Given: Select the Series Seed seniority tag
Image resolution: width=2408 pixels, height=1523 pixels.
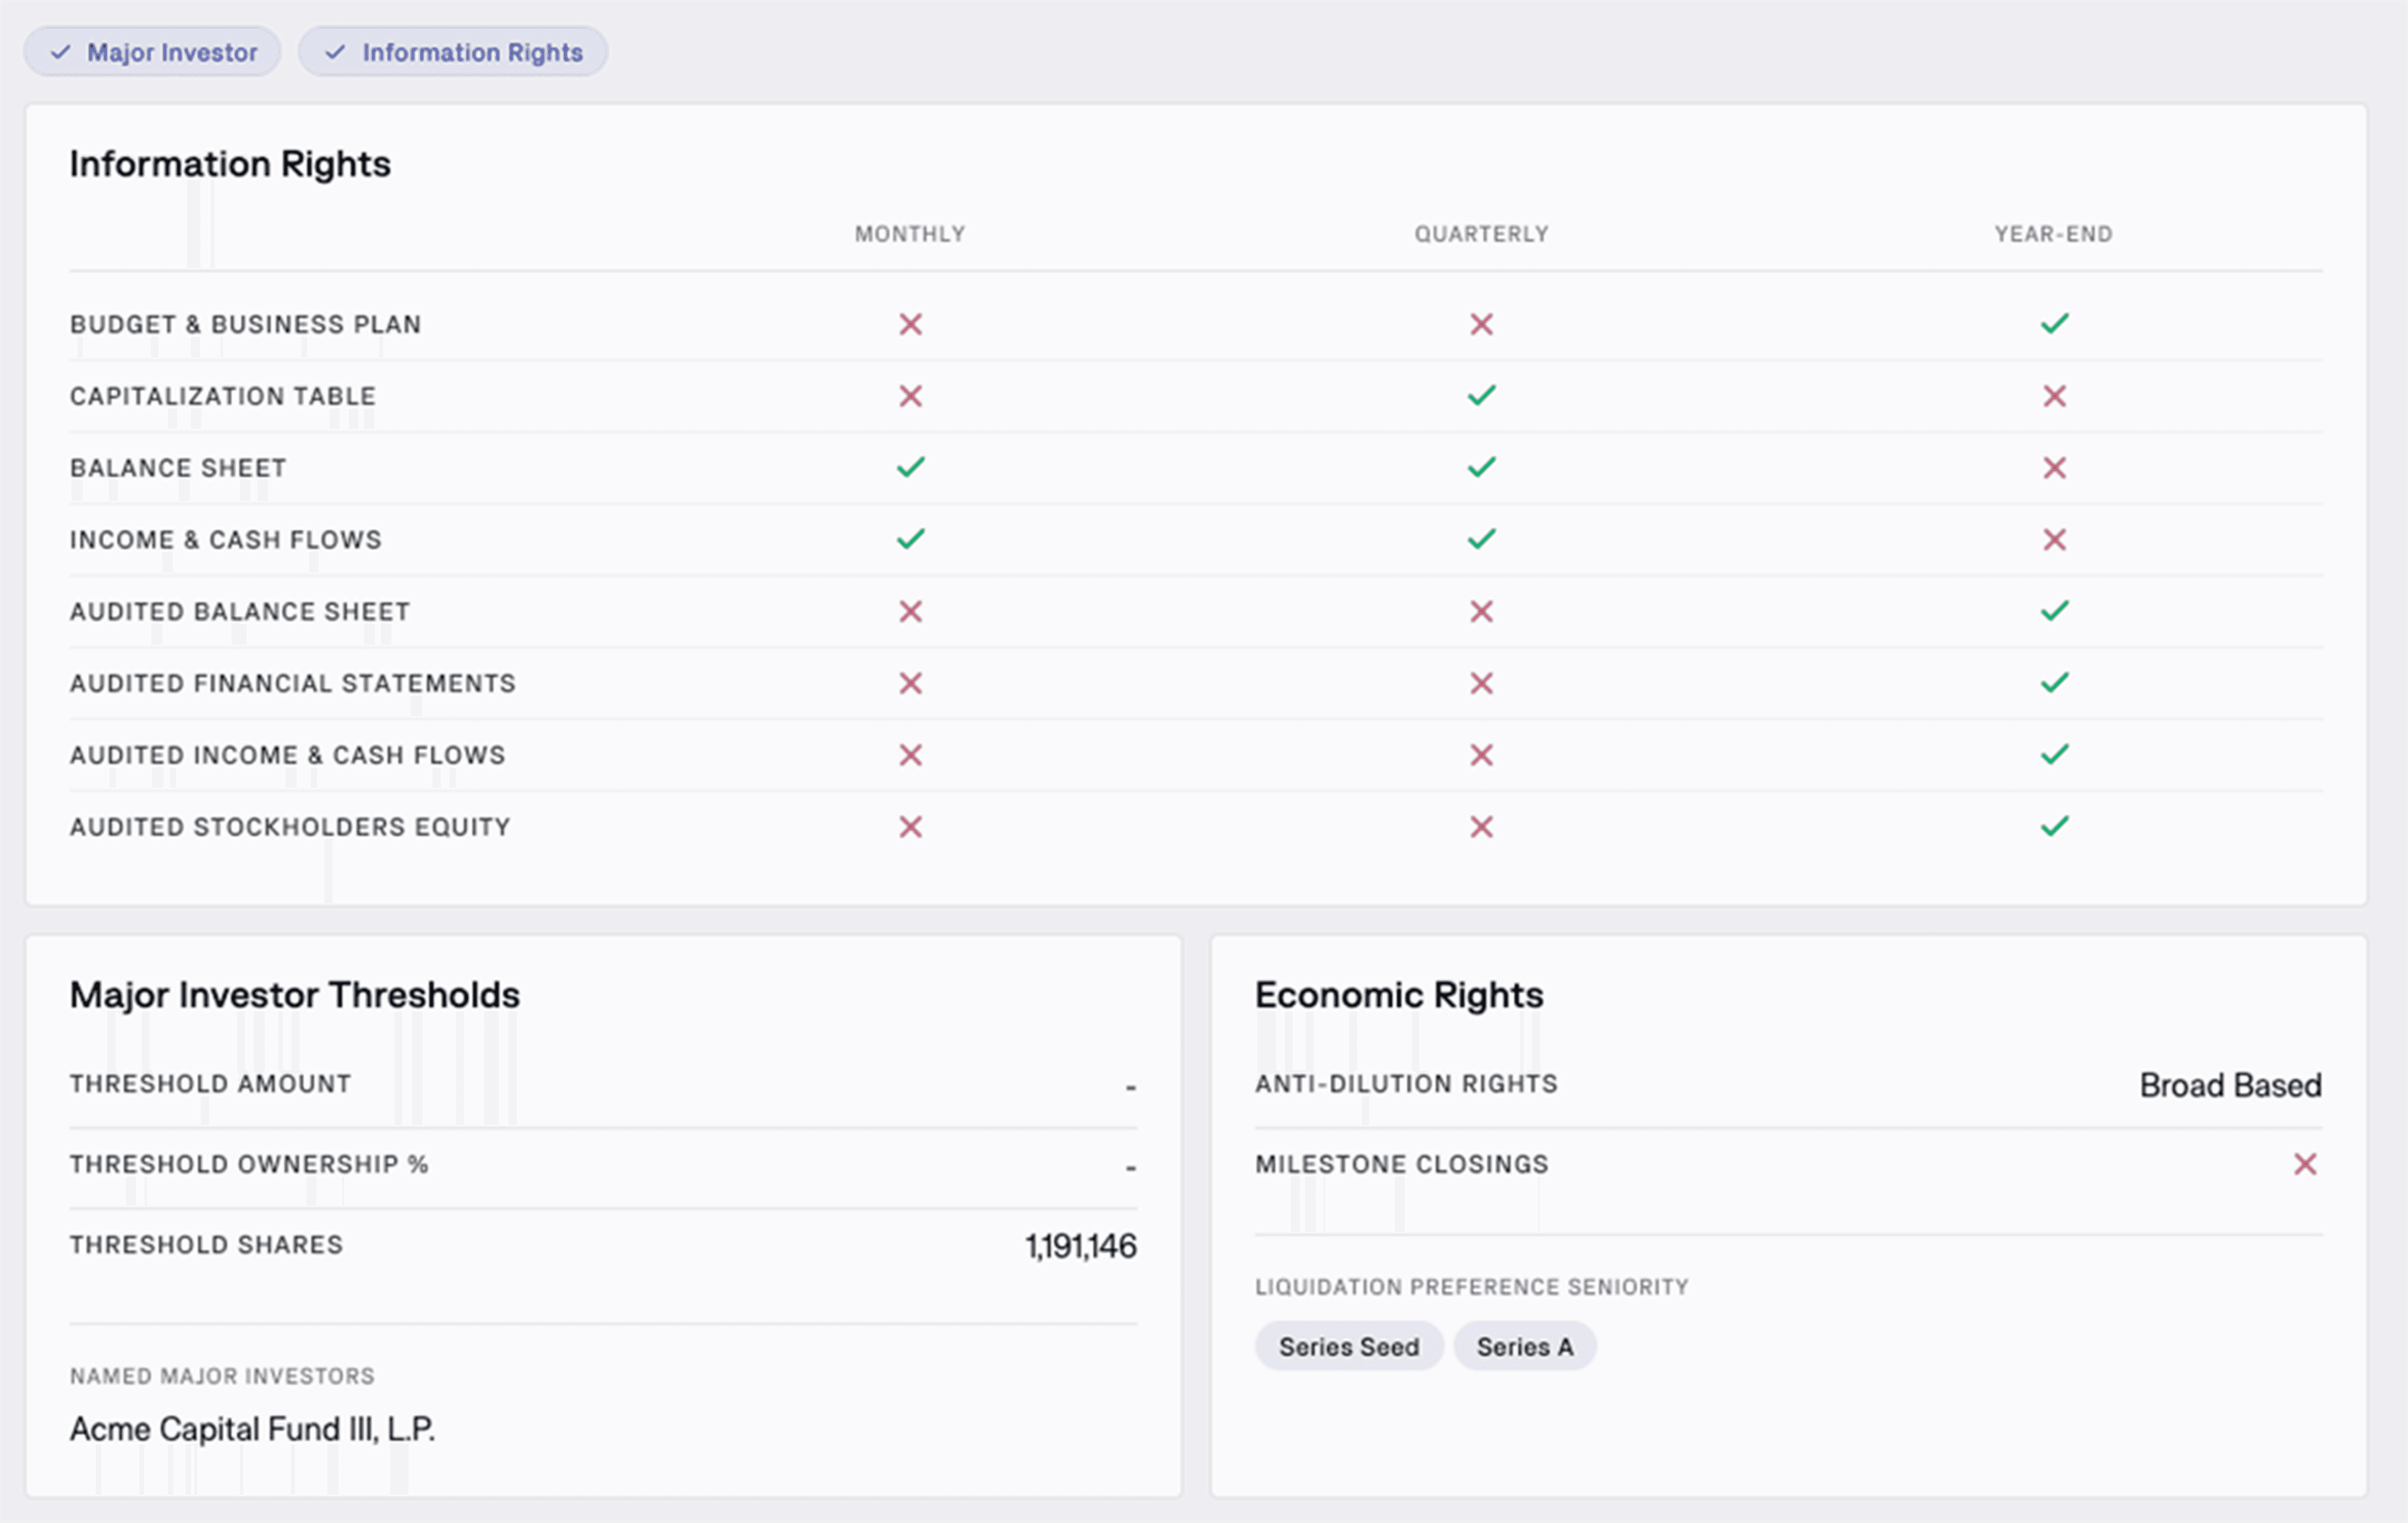Looking at the screenshot, I should coord(1348,1347).
